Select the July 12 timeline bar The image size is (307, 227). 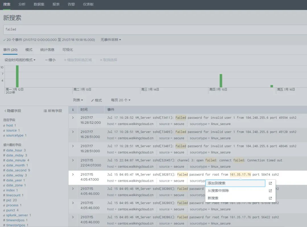point(17,76)
